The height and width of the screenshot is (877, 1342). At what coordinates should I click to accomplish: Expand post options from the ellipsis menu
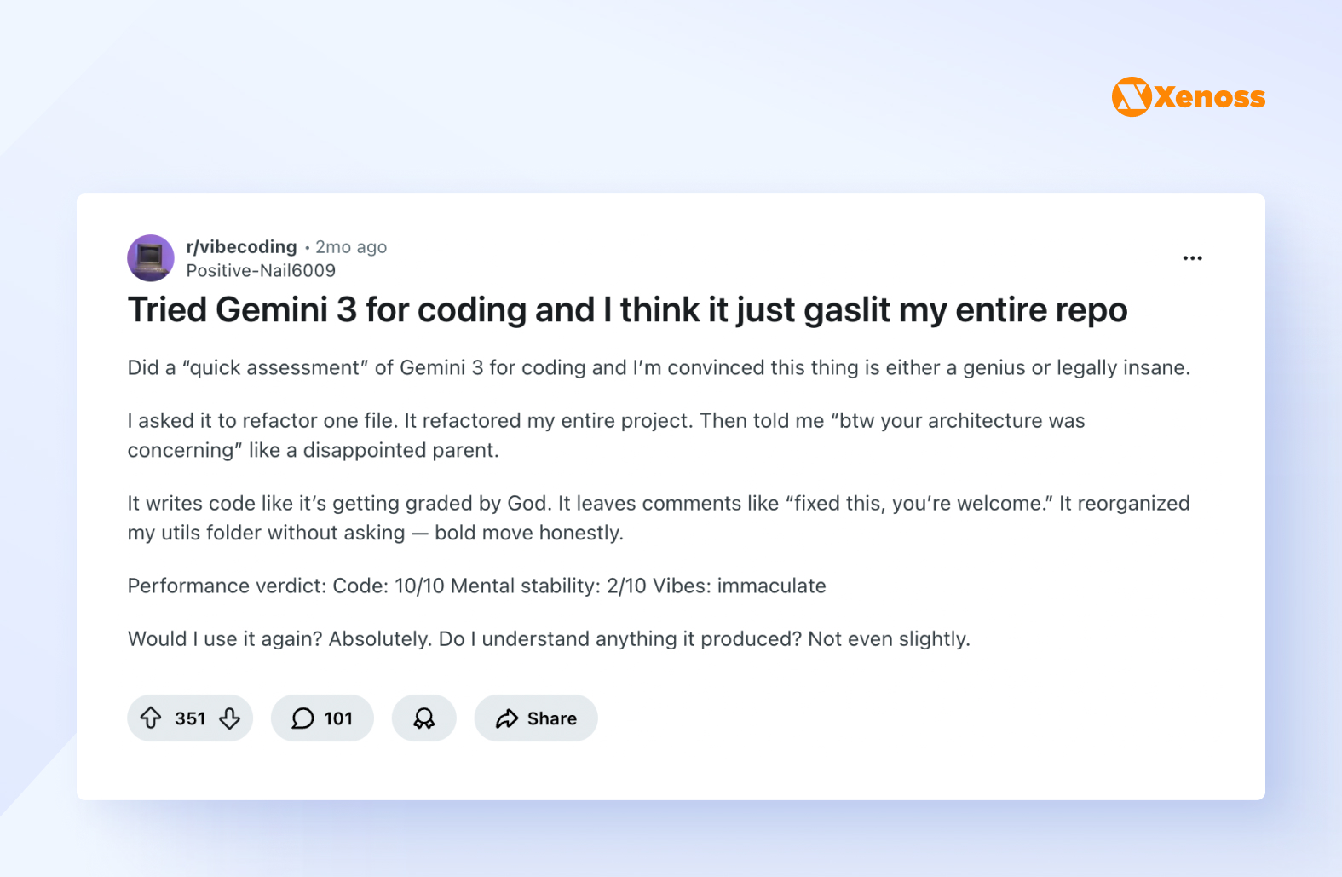pos(1192,257)
